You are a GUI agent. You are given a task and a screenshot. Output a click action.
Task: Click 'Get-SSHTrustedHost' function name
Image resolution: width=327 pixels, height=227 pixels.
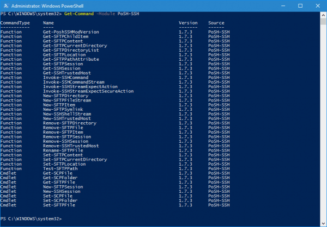(67, 73)
